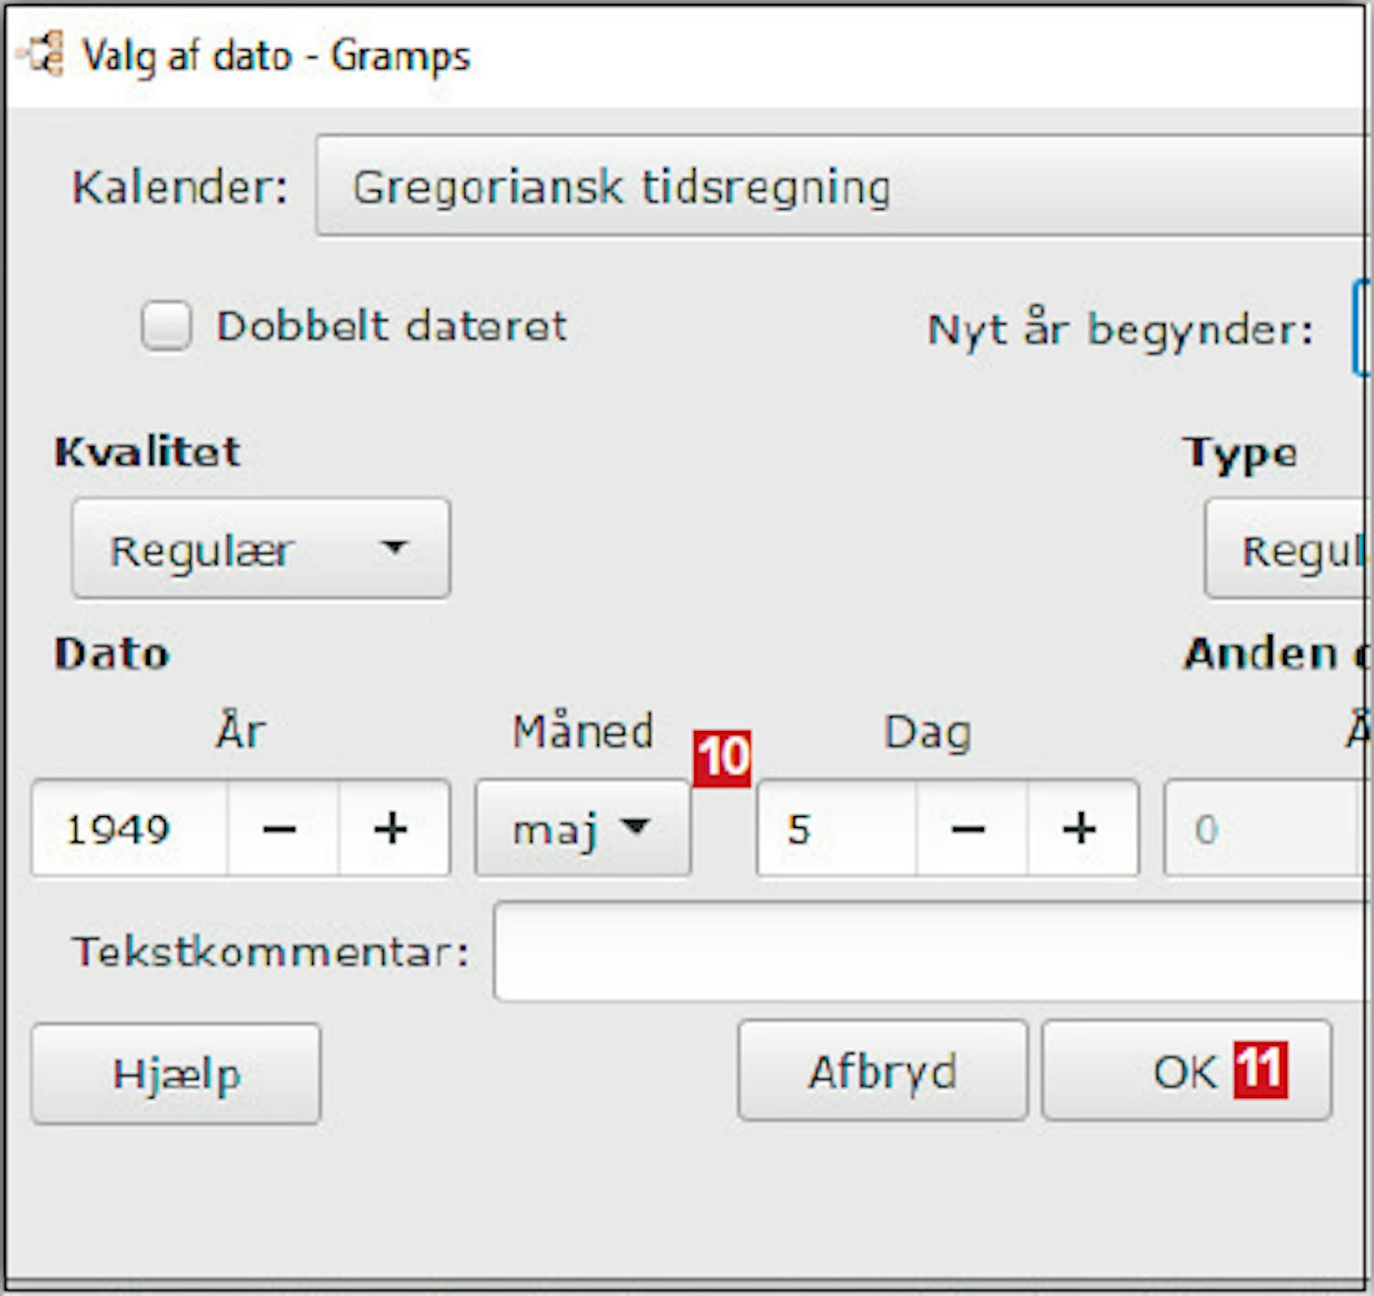The image size is (1374, 1296).
Task: Increase the year 1949 with plus button
Action: (392, 829)
